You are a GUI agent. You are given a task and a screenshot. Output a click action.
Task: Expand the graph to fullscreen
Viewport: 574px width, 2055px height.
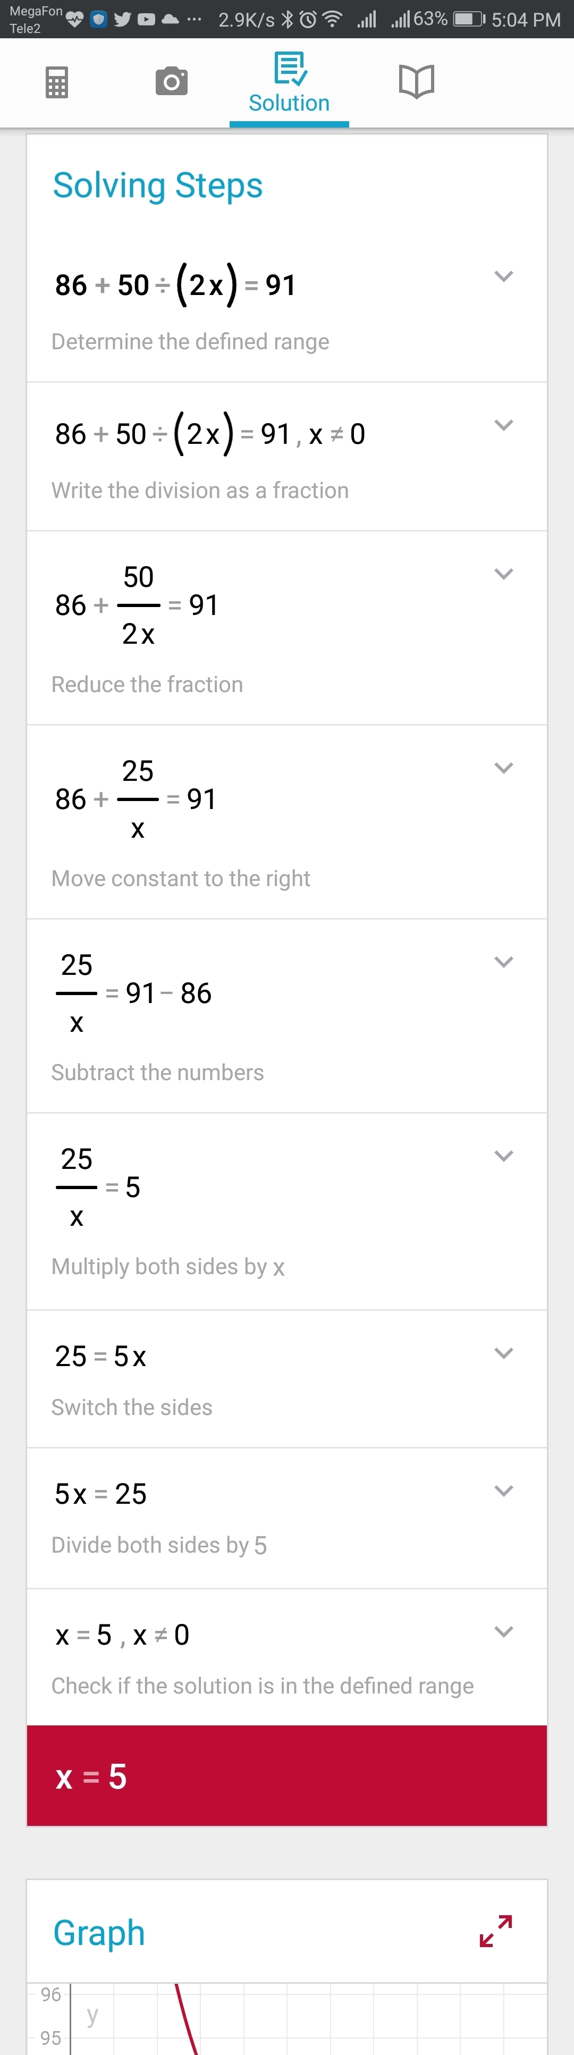tap(496, 1931)
